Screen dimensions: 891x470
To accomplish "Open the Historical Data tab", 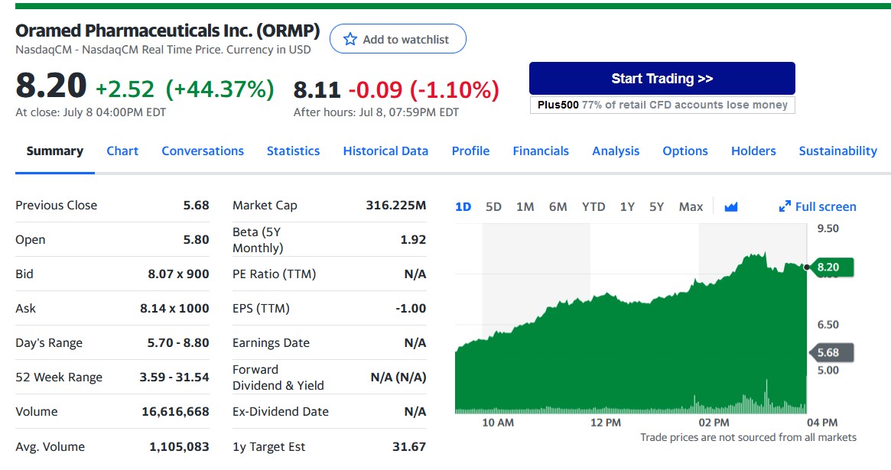I will point(385,151).
